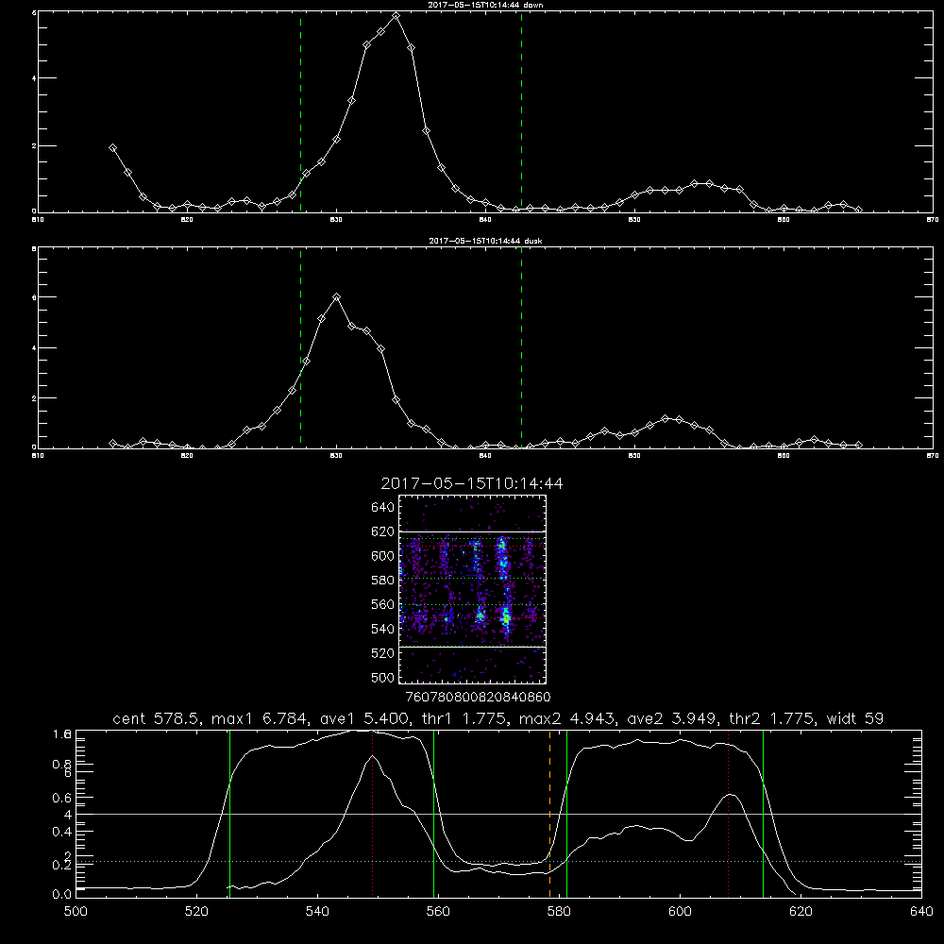
Task: Click the orange dashed center line in bottom plot
Action: click(549, 814)
